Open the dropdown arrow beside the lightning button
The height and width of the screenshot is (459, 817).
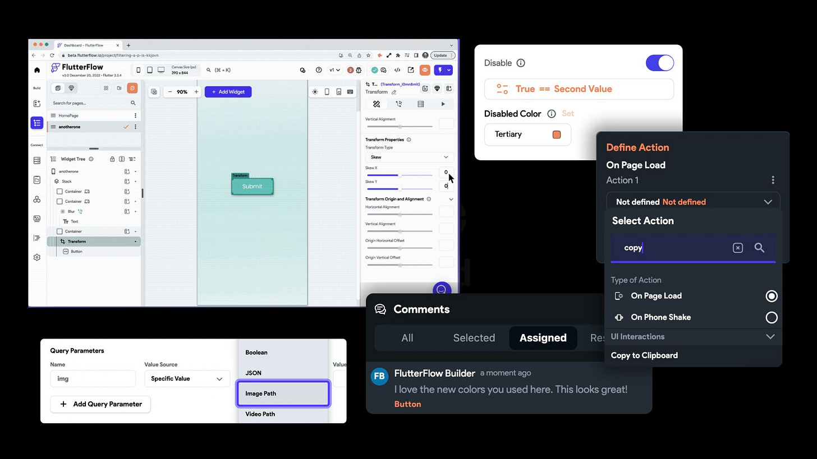point(449,70)
